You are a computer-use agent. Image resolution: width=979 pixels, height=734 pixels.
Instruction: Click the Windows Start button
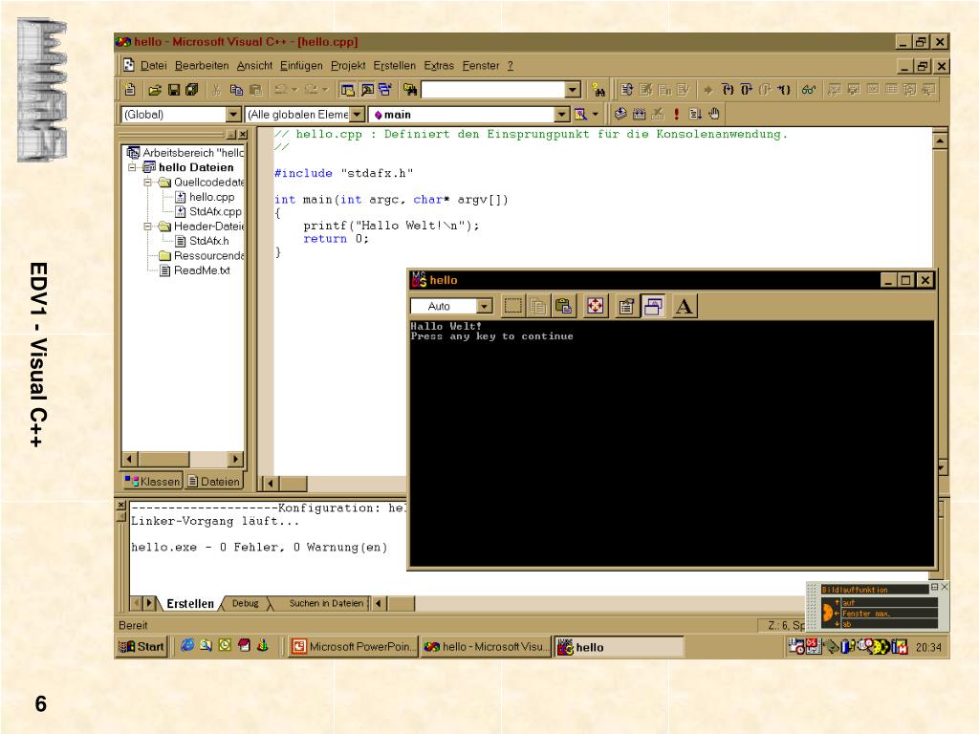[x=141, y=647]
